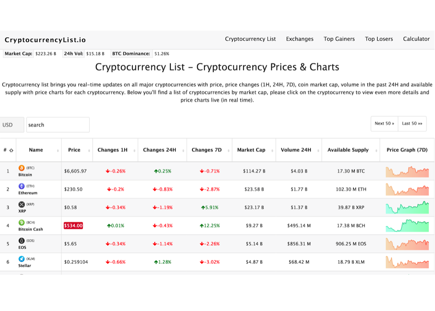Open the CryptocurrencyList.io home link
Viewport: 435px width, 311px height.
45,40
